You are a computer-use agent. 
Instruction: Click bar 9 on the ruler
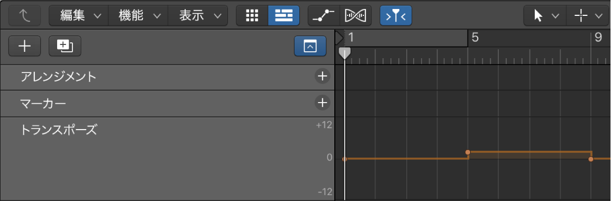click(x=598, y=38)
